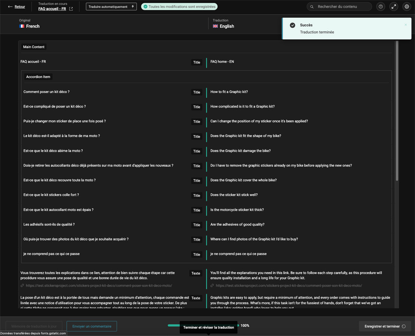Edit the translation "FAQ home - EN"
This screenshot has height=336, width=415.
click(222, 62)
